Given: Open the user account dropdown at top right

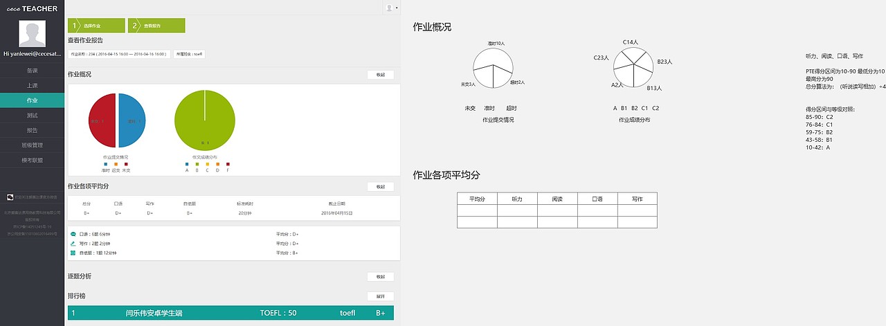Looking at the screenshot, I should (x=391, y=8).
